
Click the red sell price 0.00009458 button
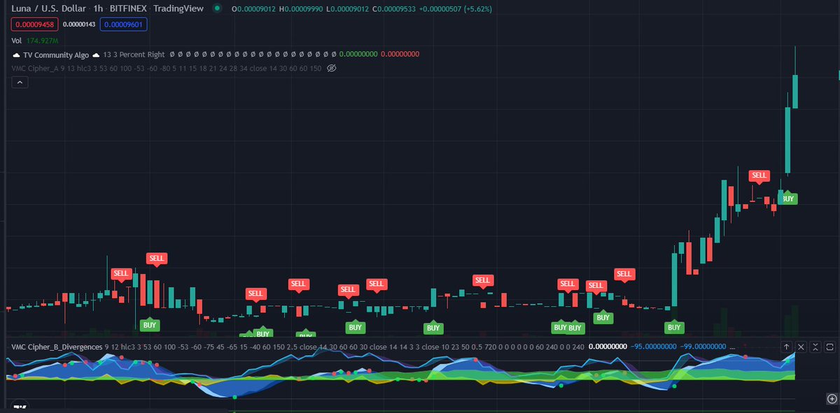[x=33, y=24]
